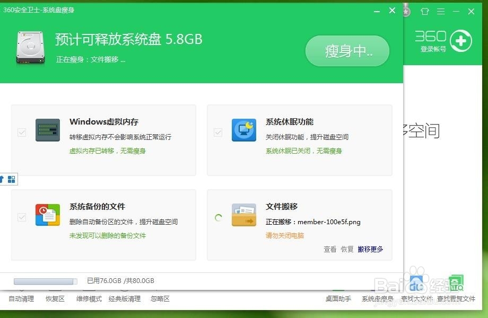Click the loading spinner beside 文件搬移
Image resolution: width=488 pixels, height=318 pixels.
(219, 218)
